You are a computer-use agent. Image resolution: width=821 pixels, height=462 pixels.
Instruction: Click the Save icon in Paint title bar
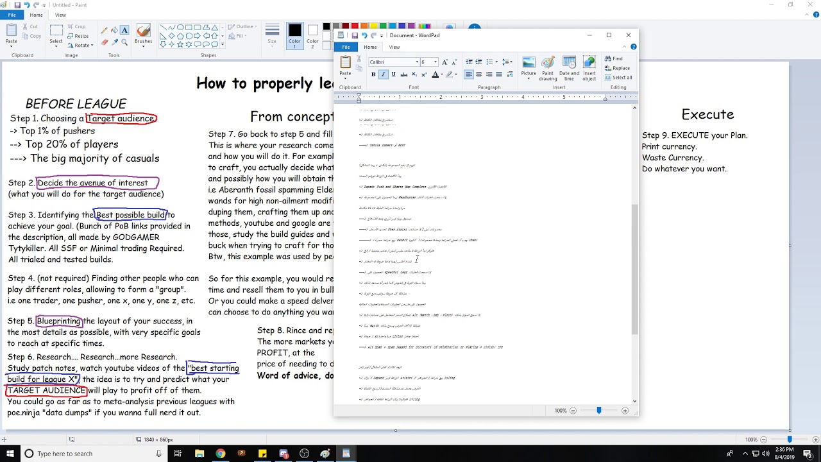pyautogui.click(x=17, y=5)
